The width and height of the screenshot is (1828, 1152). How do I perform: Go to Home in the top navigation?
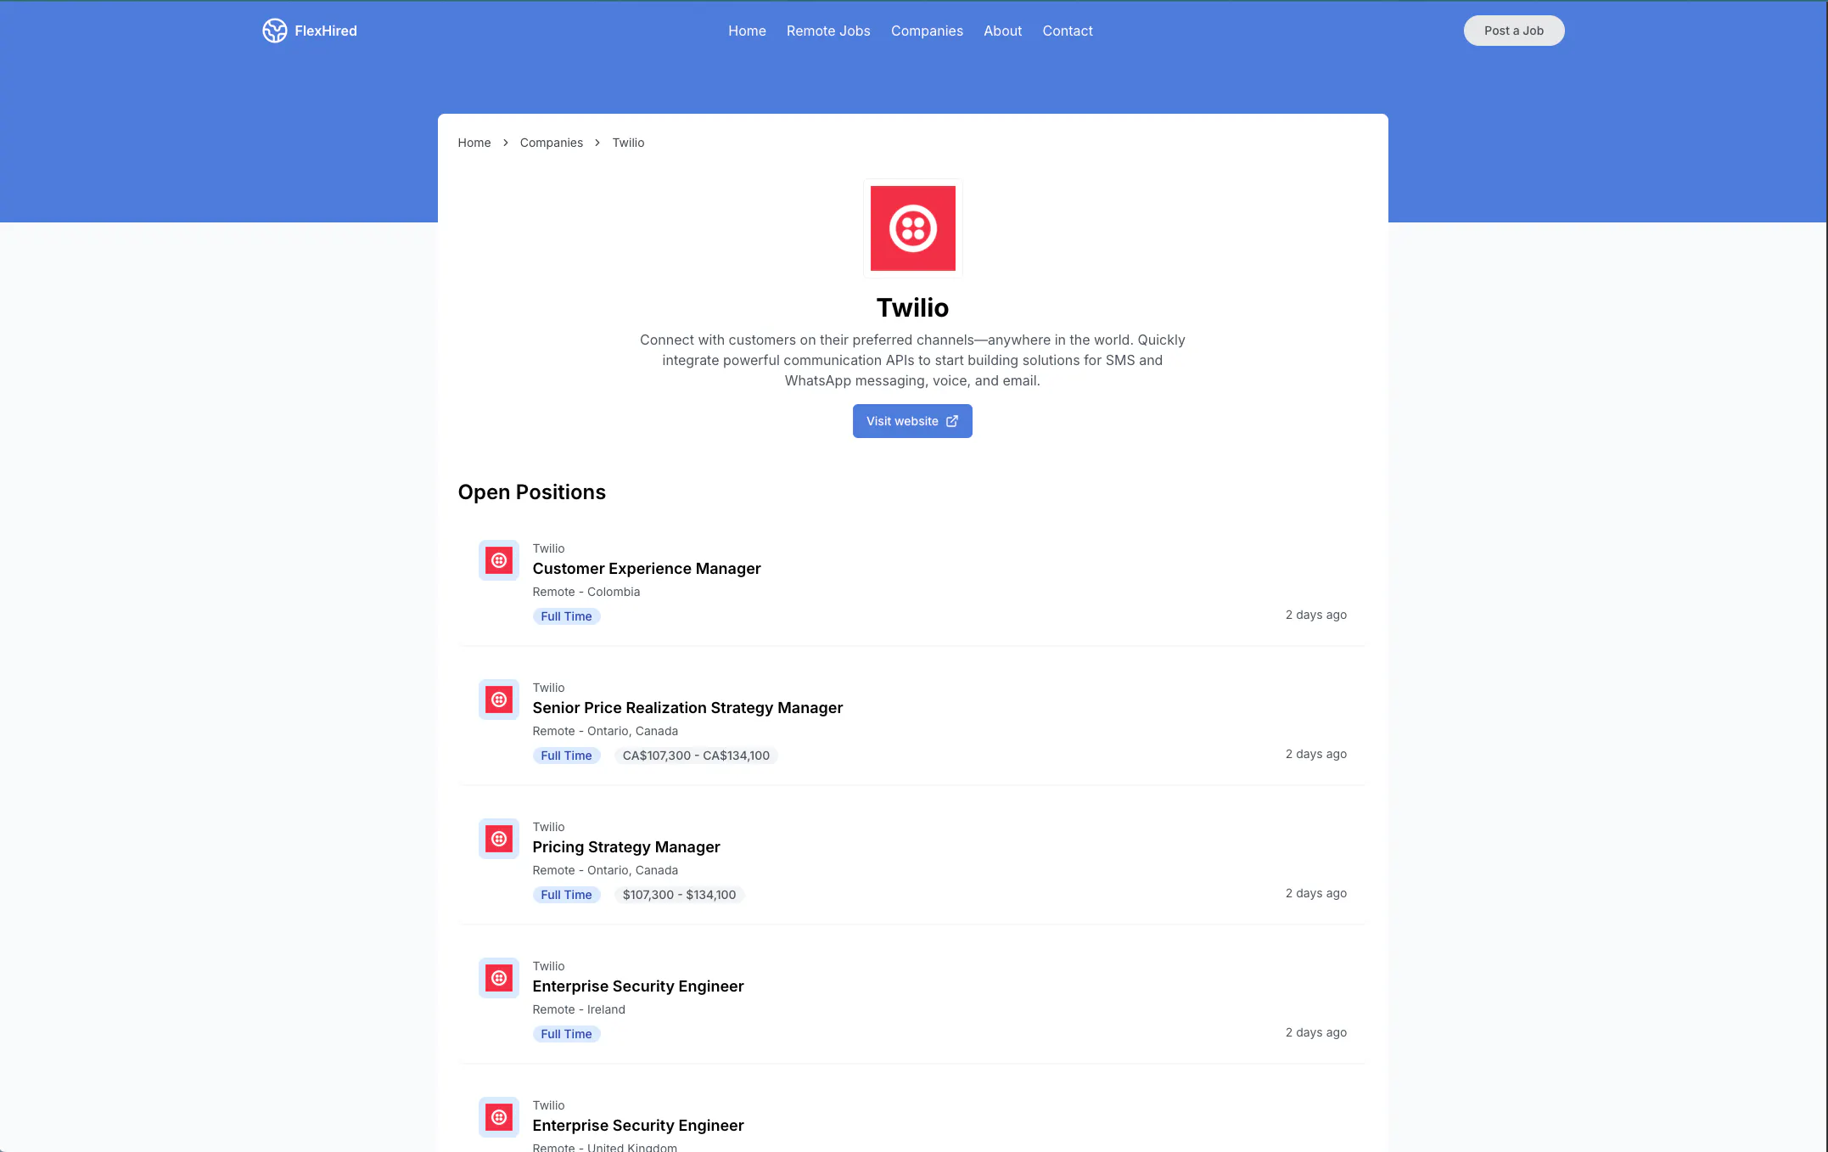747,31
